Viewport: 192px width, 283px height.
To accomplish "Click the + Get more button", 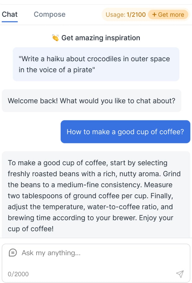I will 168,15.
